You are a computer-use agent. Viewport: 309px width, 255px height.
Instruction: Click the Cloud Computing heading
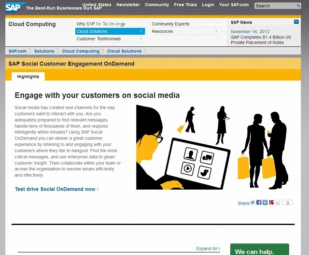(32, 24)
